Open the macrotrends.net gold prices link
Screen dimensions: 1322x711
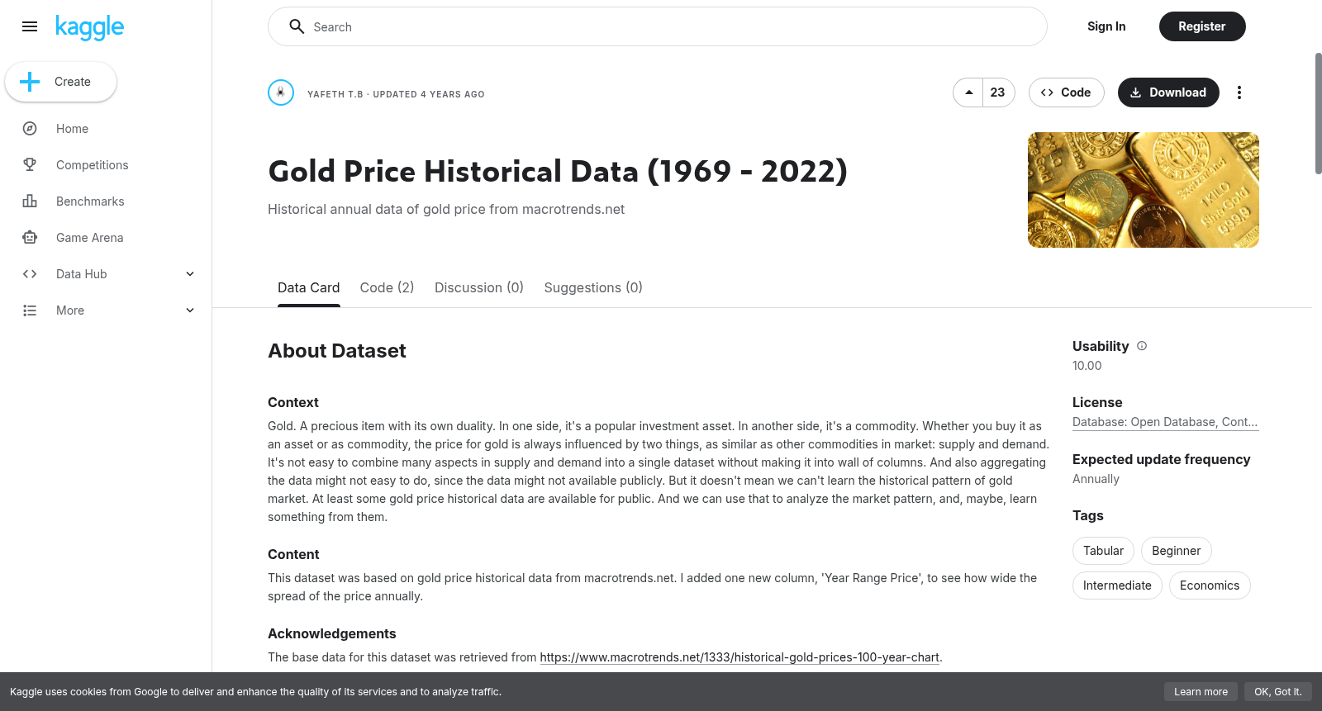pyautogui.click(x=739, y=657)
